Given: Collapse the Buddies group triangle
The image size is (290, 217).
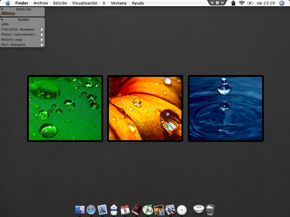Looking at the screenshot, I should 2,19.
